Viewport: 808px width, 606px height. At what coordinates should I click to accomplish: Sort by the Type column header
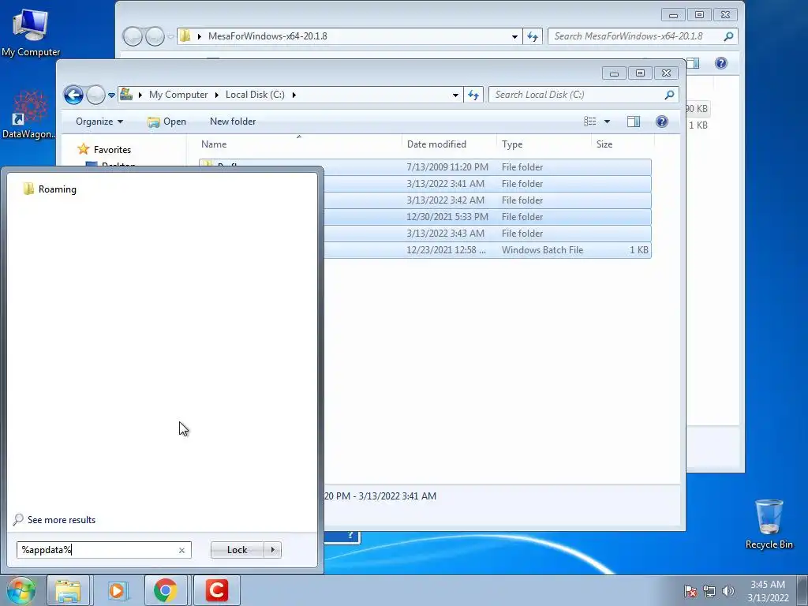point(544,144)
